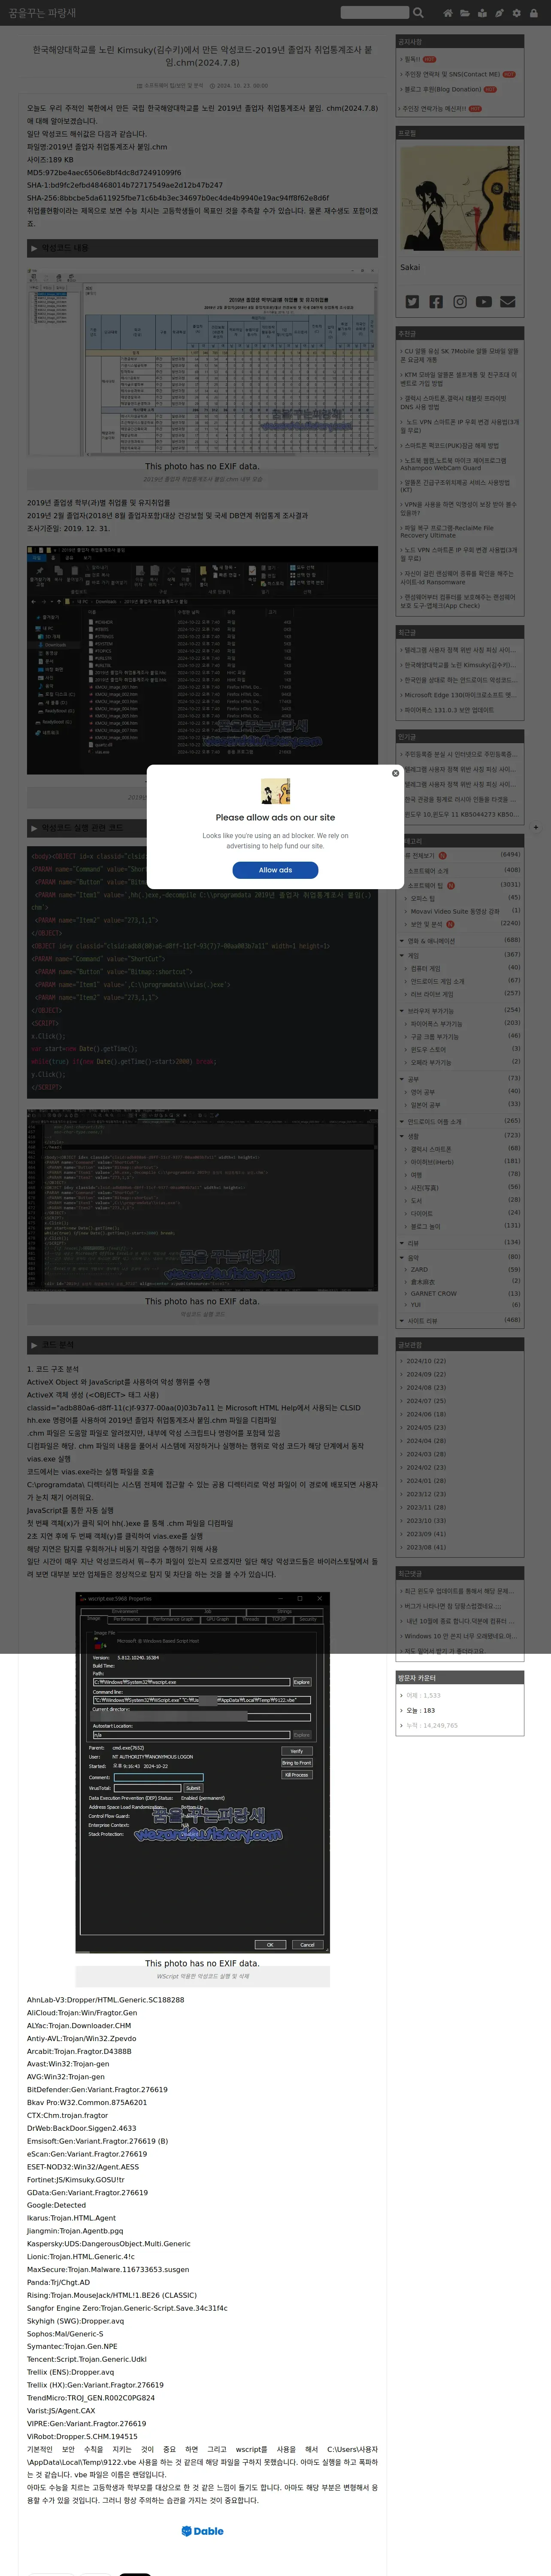
Task: Collapse the 게임 category arrow
Action: click(x=402, y=955)
